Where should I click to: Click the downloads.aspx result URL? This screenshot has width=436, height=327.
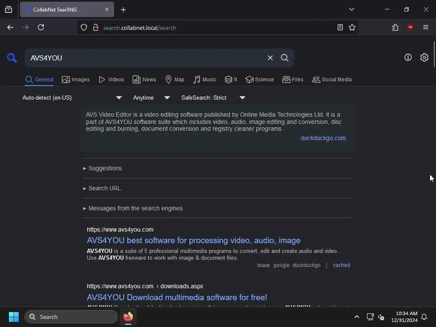[145, 287]
